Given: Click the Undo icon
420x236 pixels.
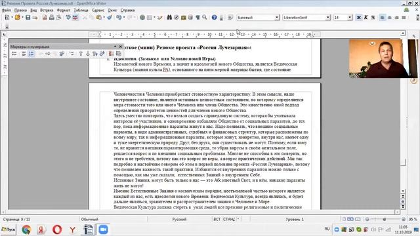Looking at the screenshot, I should click(x=119, y=18).
